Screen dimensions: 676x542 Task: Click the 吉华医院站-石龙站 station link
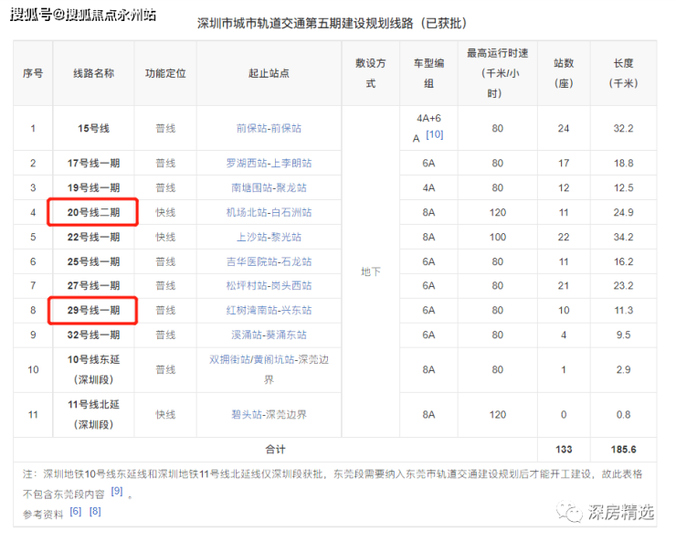tap(269, 261)
